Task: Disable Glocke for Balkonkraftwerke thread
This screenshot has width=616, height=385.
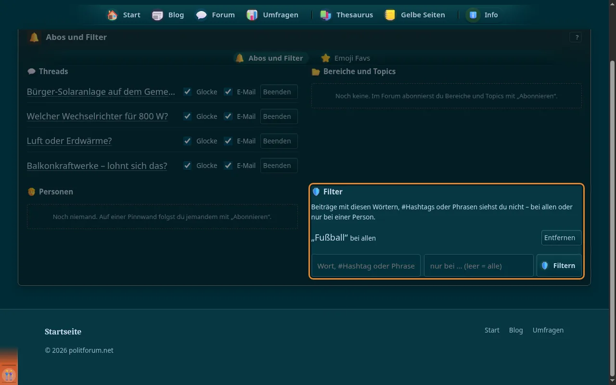Action: pos(188,166)
